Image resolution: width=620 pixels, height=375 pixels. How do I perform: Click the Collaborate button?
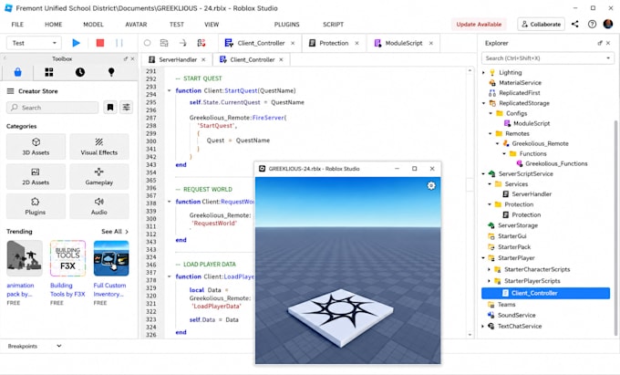click(x=541, y=24)
